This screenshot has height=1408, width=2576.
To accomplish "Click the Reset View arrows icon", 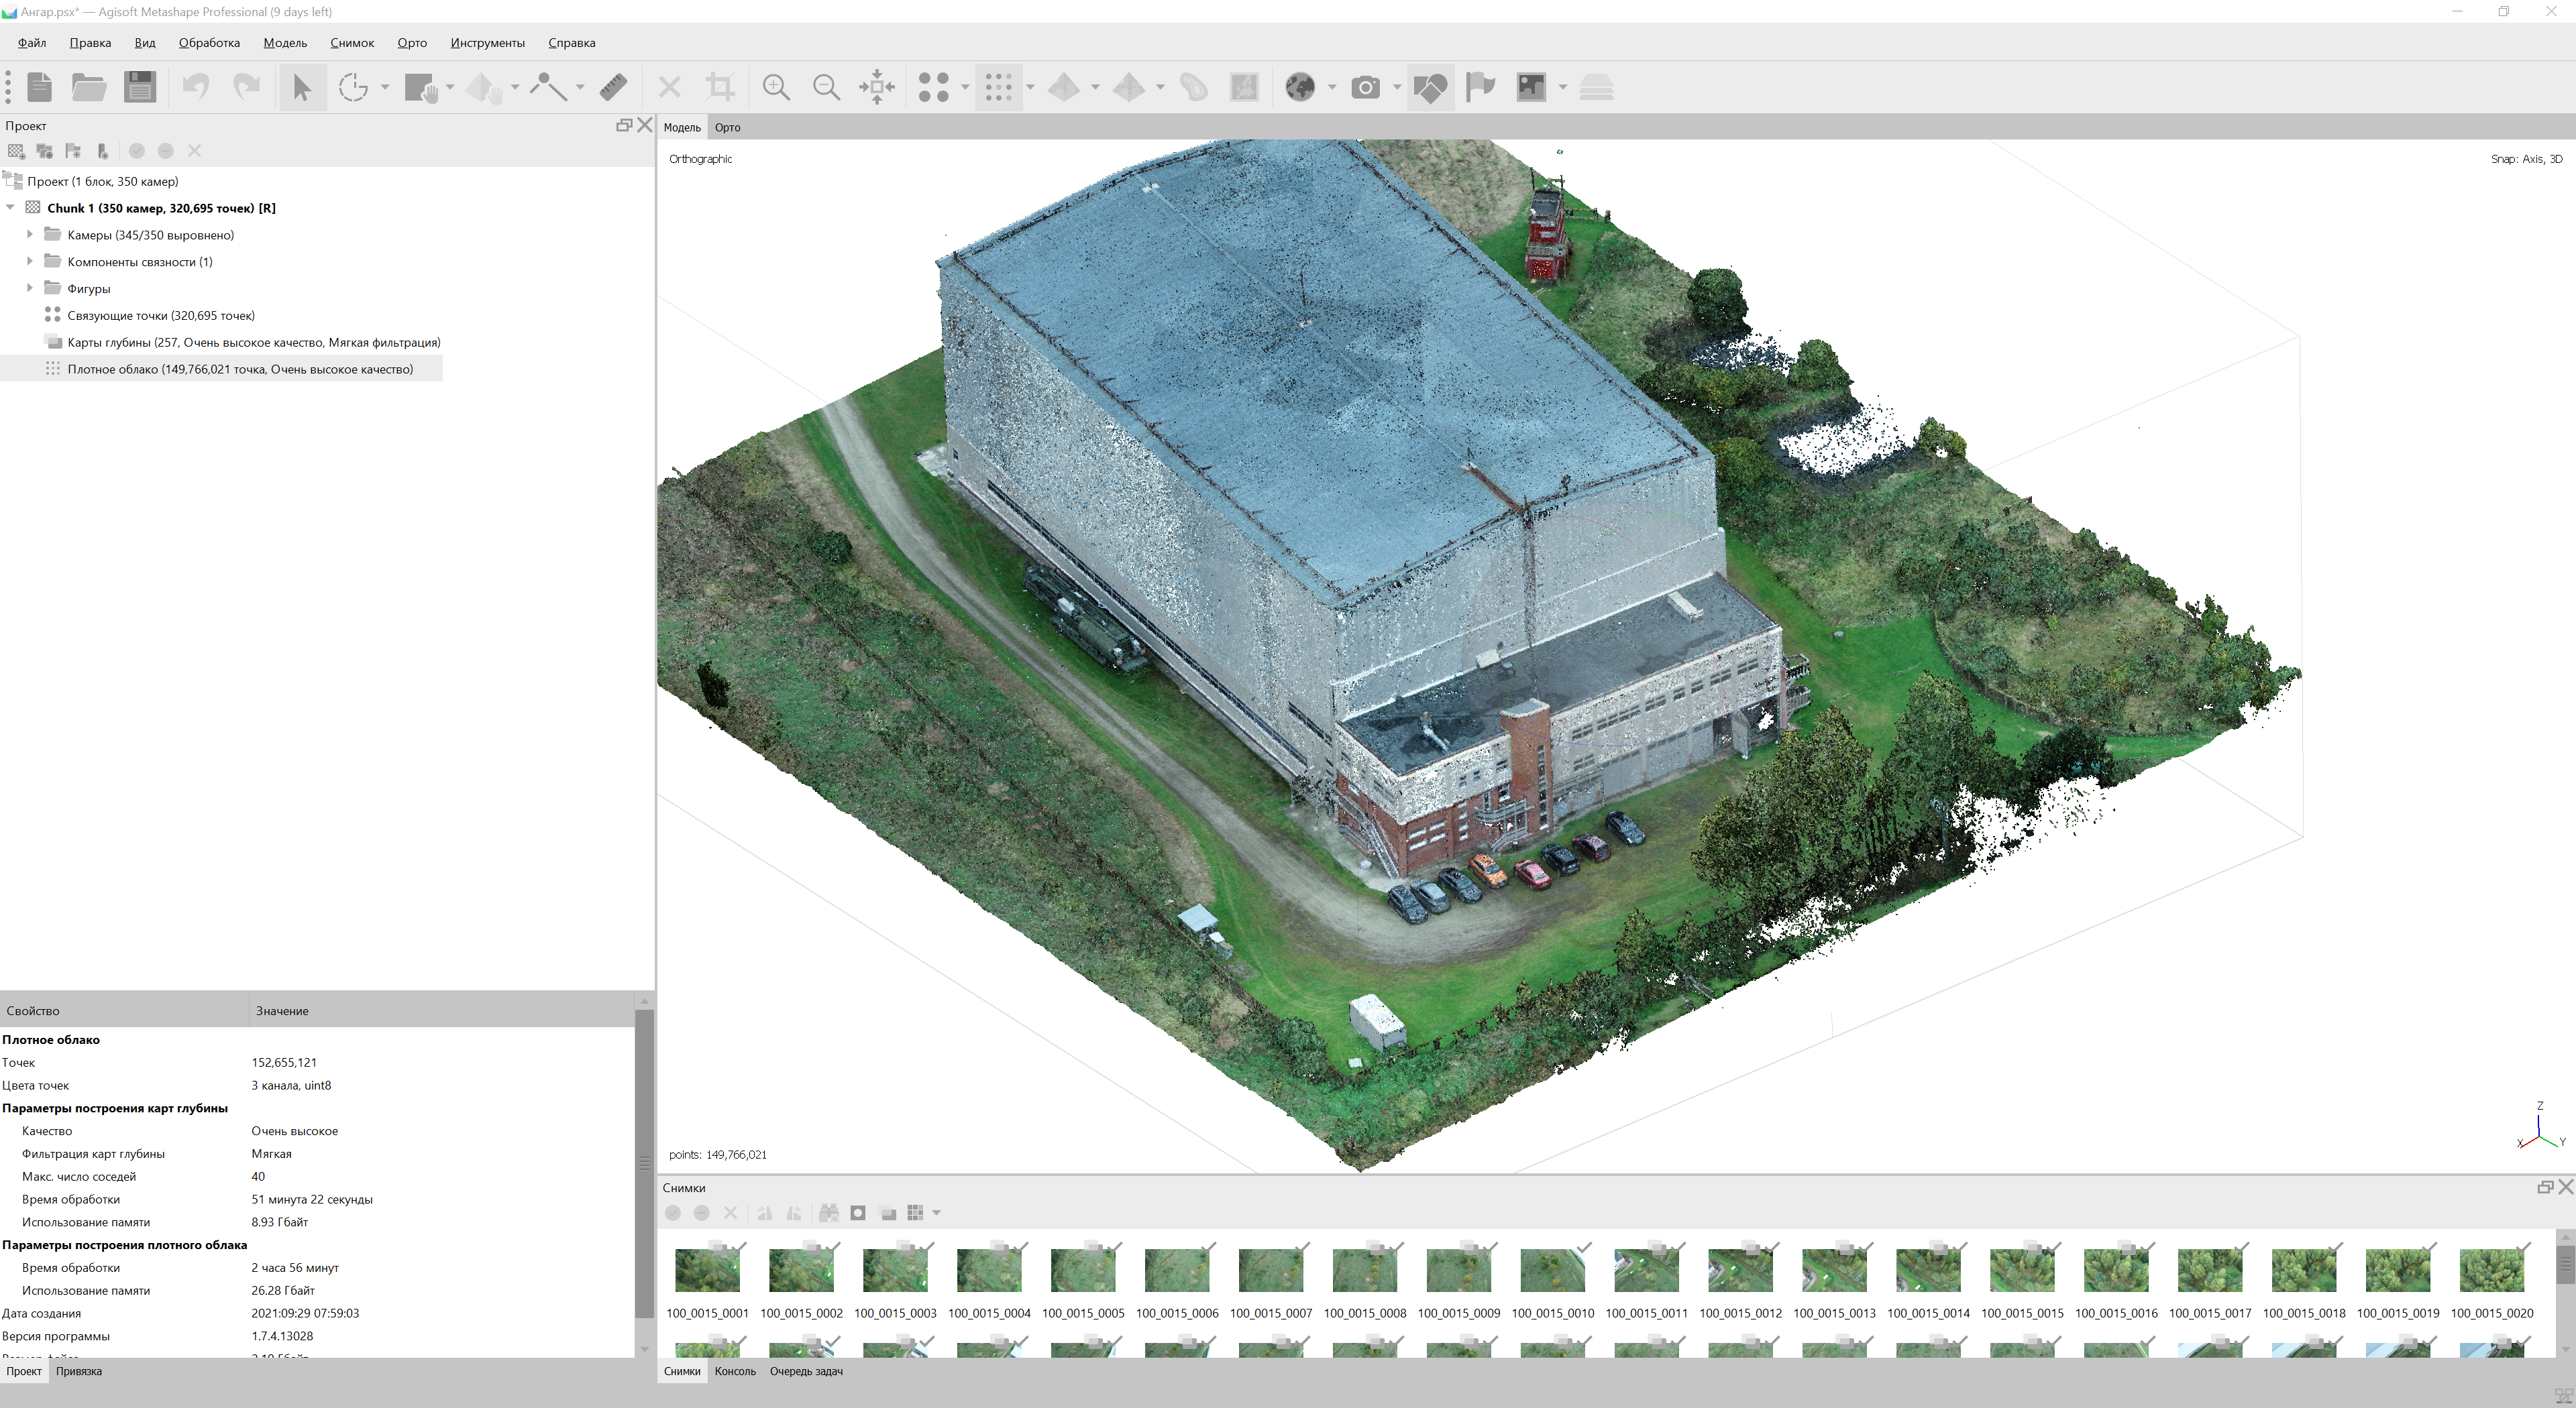I will point(877,87).
